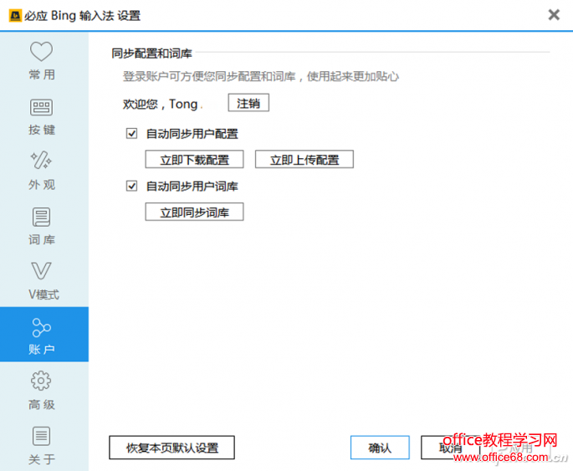The width and height of the screenshot is (573, 471).
Task: Click 恢复本页默认设置 button
Action: 171,448
